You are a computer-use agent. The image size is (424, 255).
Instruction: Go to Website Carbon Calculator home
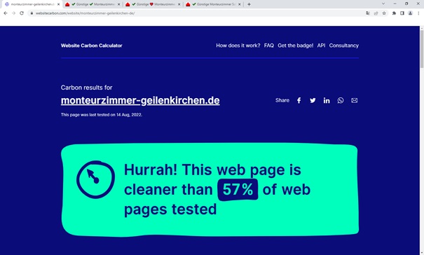91,46
